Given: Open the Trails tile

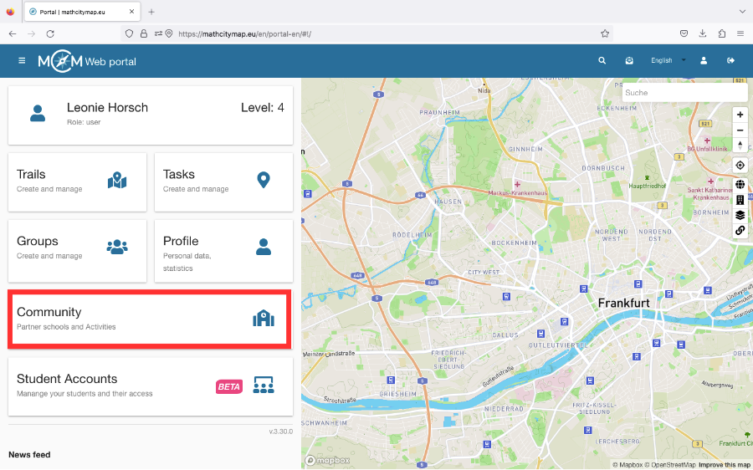Looking at the screenshot, I should [77, 181].
